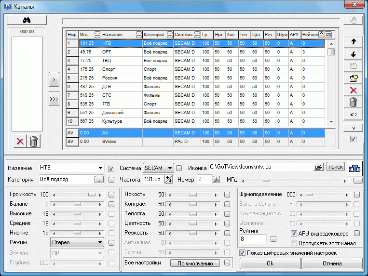This screenshot has width=368, height=276.
Task: Select the Россия channel row
Action: point(195,78)
